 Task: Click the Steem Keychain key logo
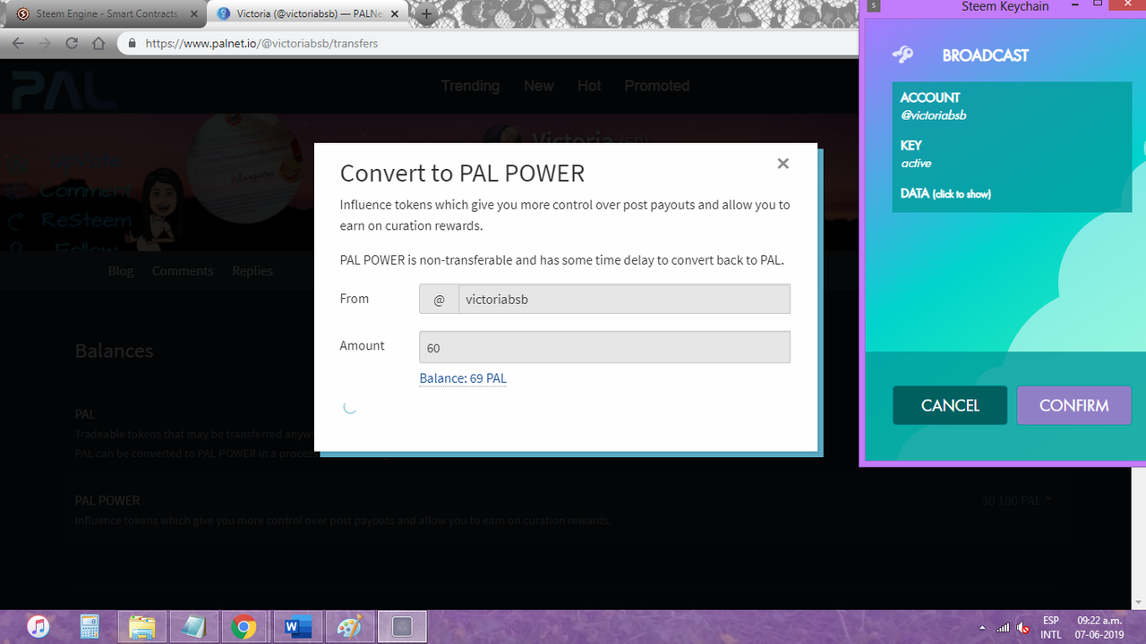click(903, 55)
